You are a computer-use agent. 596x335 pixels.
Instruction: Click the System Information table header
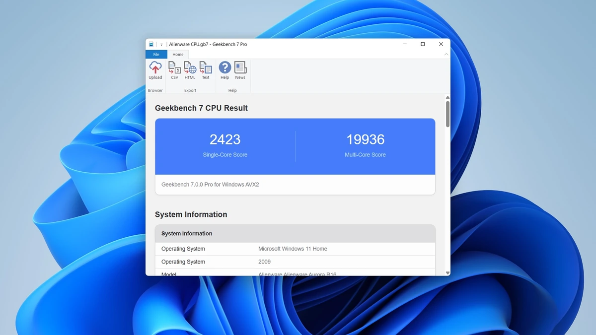pos(295,234)
